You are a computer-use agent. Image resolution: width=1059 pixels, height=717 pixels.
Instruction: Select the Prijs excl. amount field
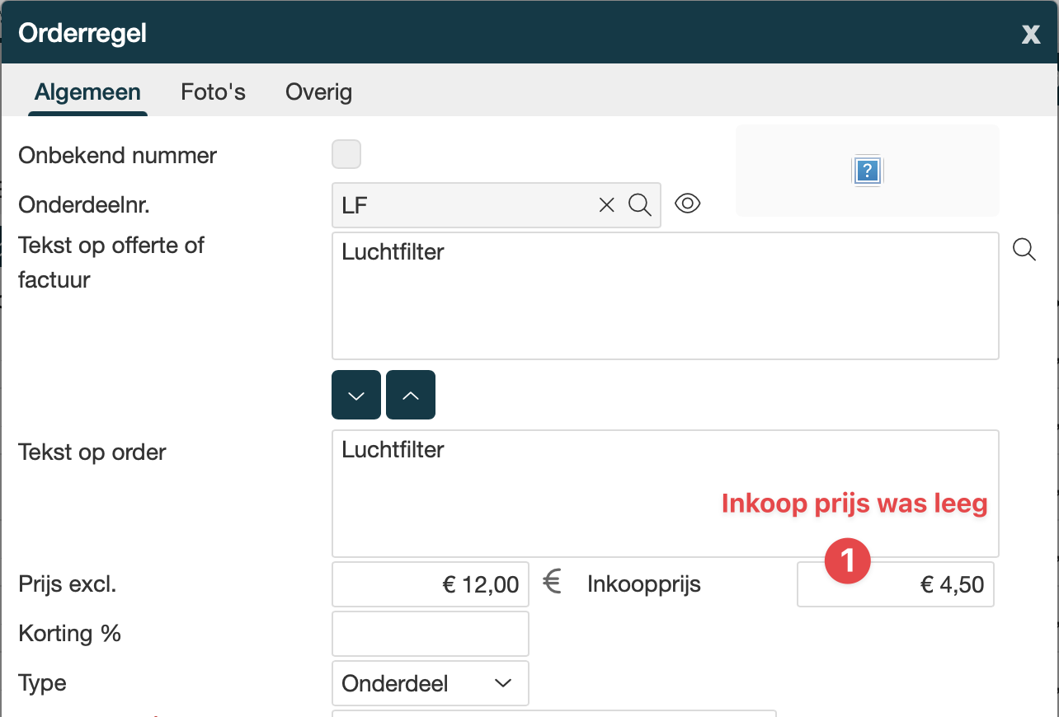(x=430, y=584)
